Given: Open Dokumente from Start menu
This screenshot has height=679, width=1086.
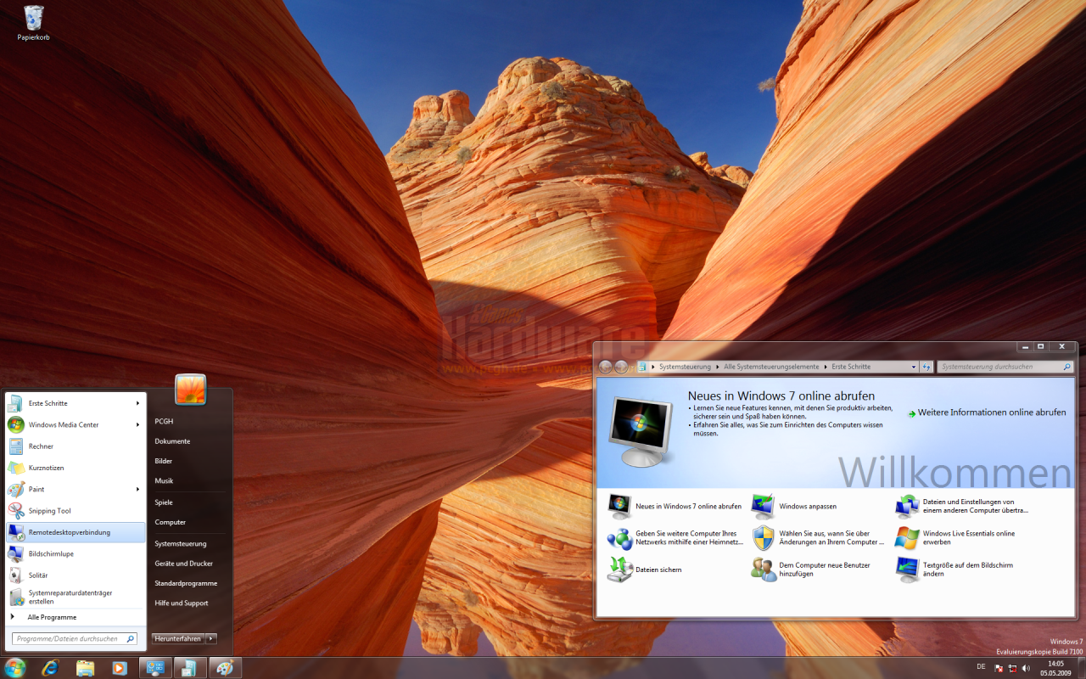Looking at the screenshot, I should 172,441.
